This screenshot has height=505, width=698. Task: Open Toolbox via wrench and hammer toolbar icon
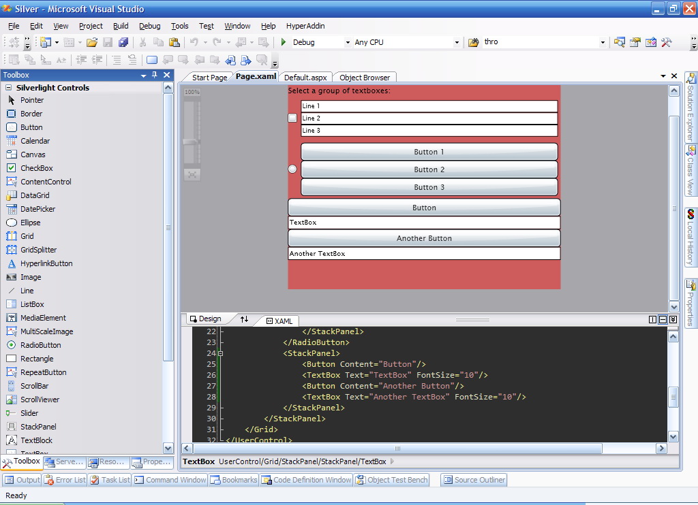[x=666, y=42]
